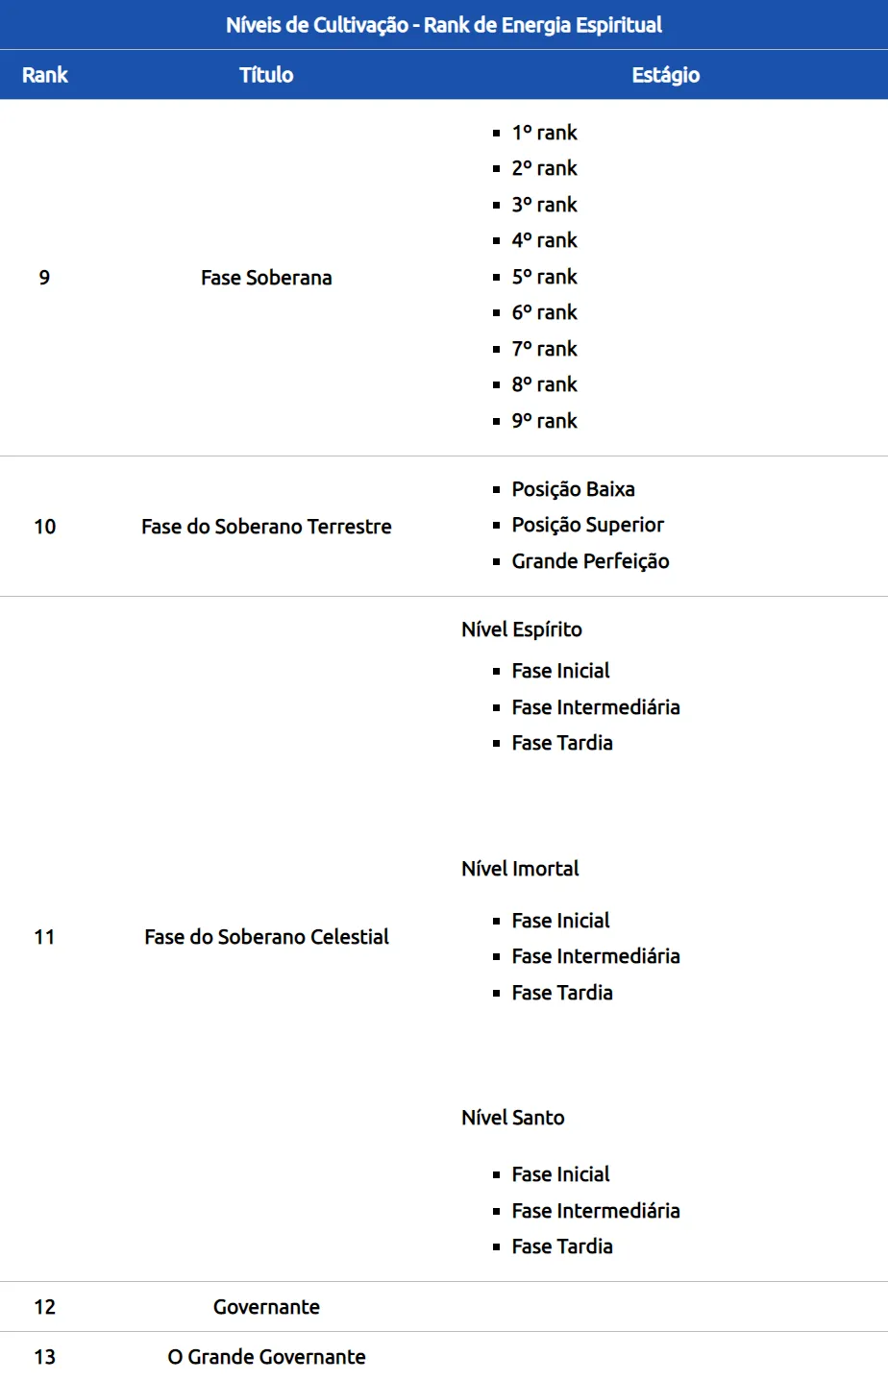Click the Nível Santo heading
888x1381 pixels.
click(x=513, y=1118)
